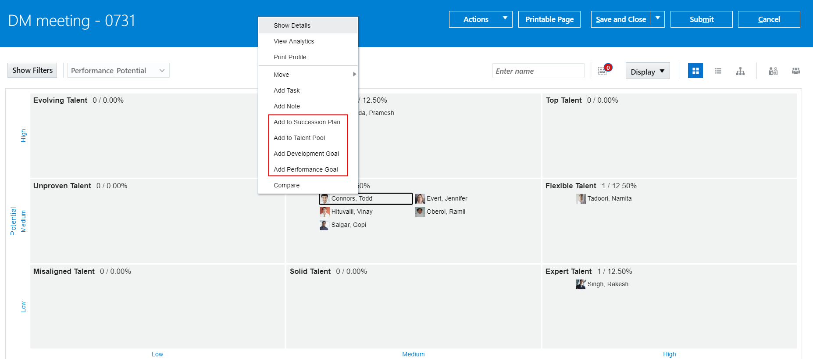Choose Show Details from context menu
The width and height of the screenshot is (813, 359).
[x=308, y=25]
